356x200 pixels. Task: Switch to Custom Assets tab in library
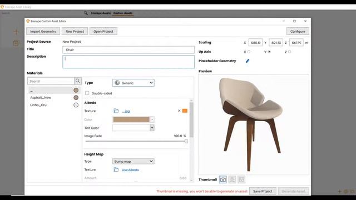(123, 13)
